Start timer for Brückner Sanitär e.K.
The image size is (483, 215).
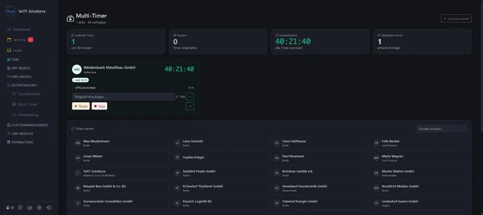(x=319, y=173)
